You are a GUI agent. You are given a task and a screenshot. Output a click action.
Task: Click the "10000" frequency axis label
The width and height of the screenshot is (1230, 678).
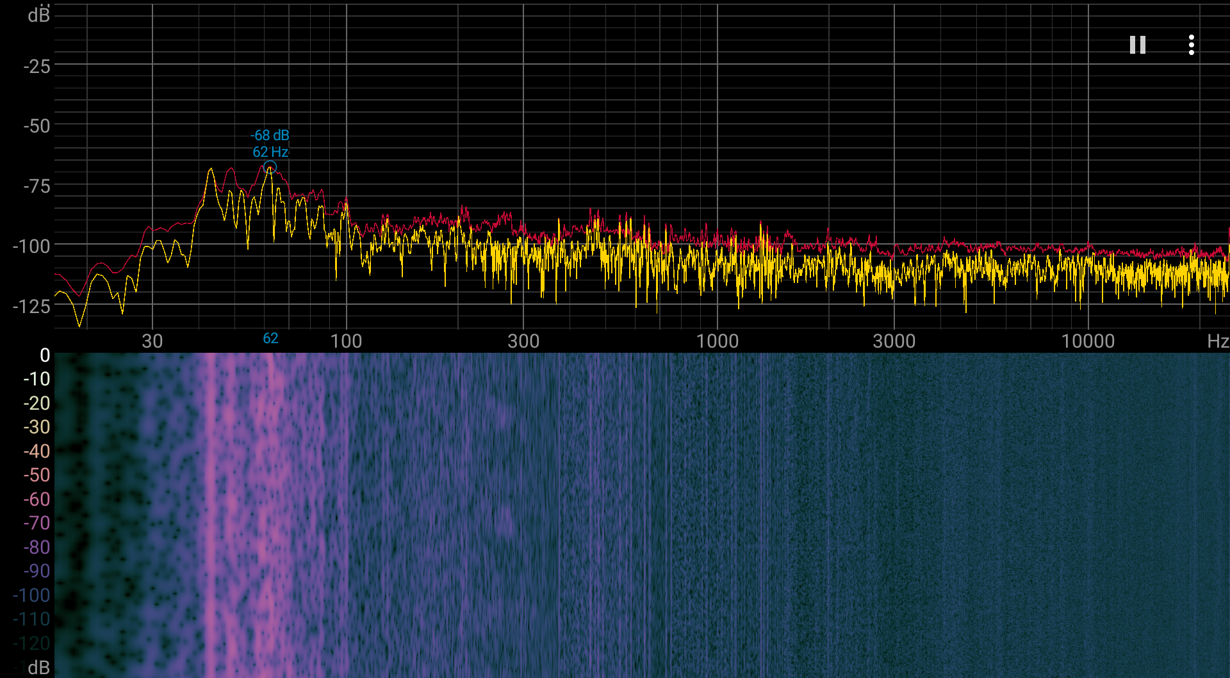pyautogui.click(x=1088, y=341)
